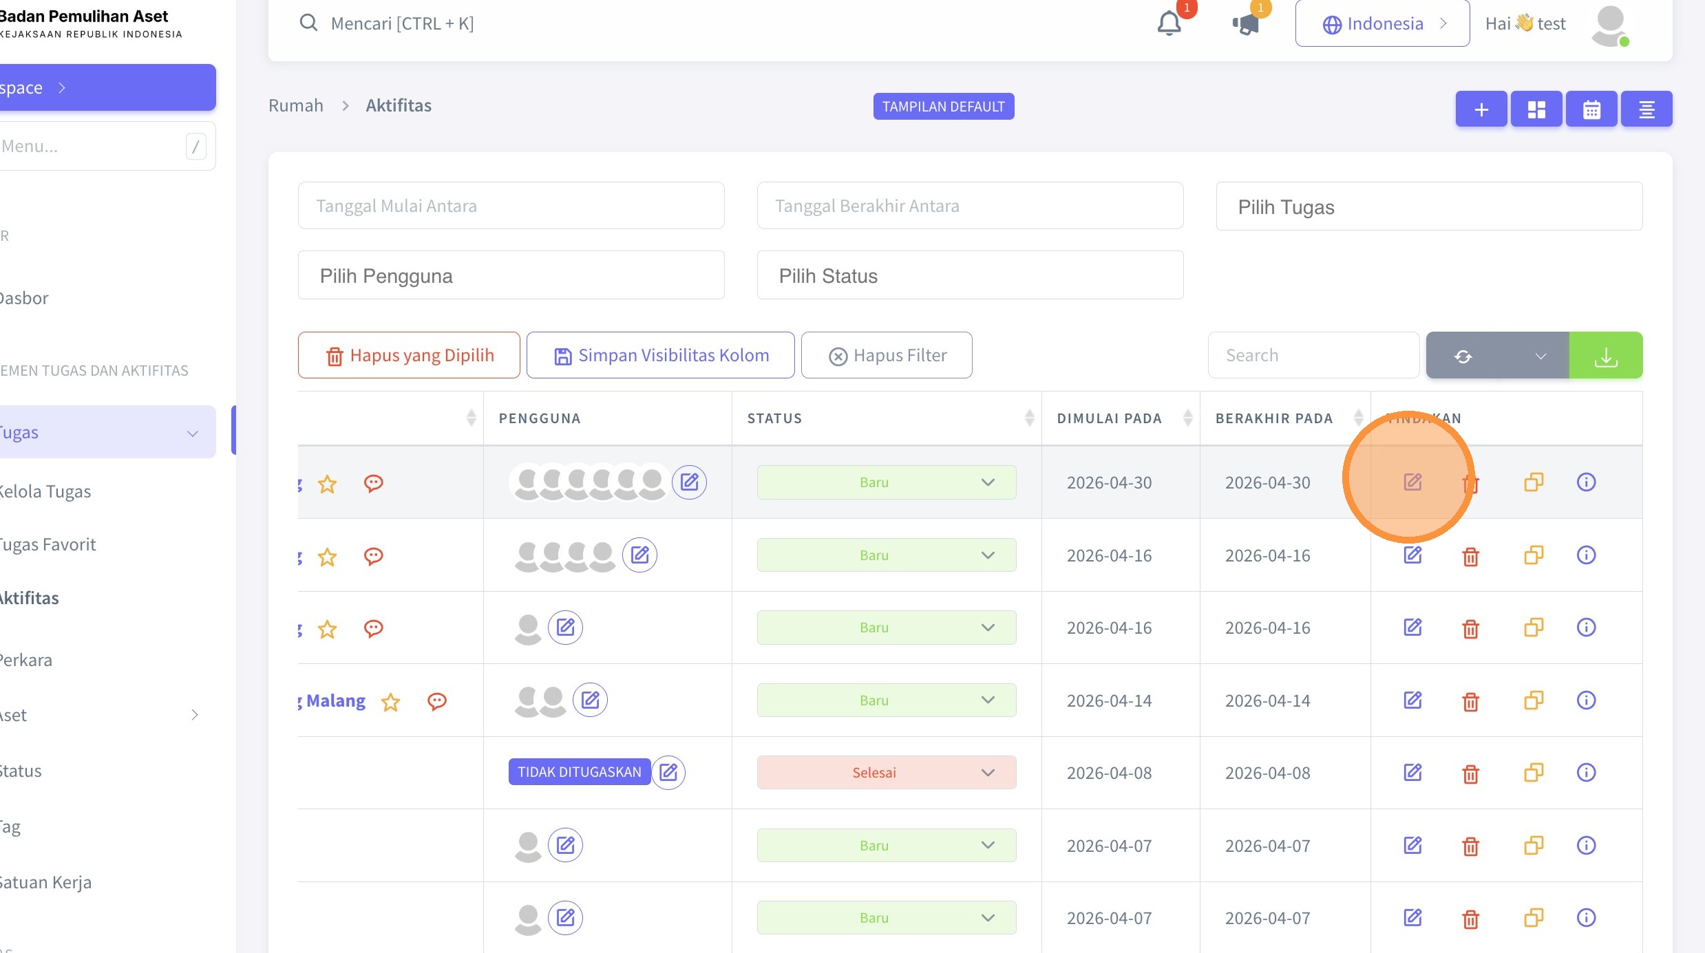Sort by the Dimulai Pada column
Viewport: 1705px width, 953px height.
1121,418
